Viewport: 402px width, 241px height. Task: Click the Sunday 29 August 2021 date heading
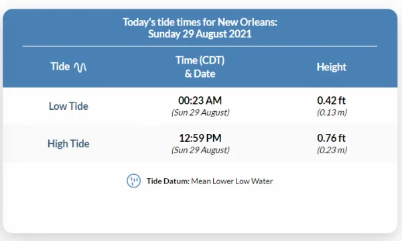point(200,33)
